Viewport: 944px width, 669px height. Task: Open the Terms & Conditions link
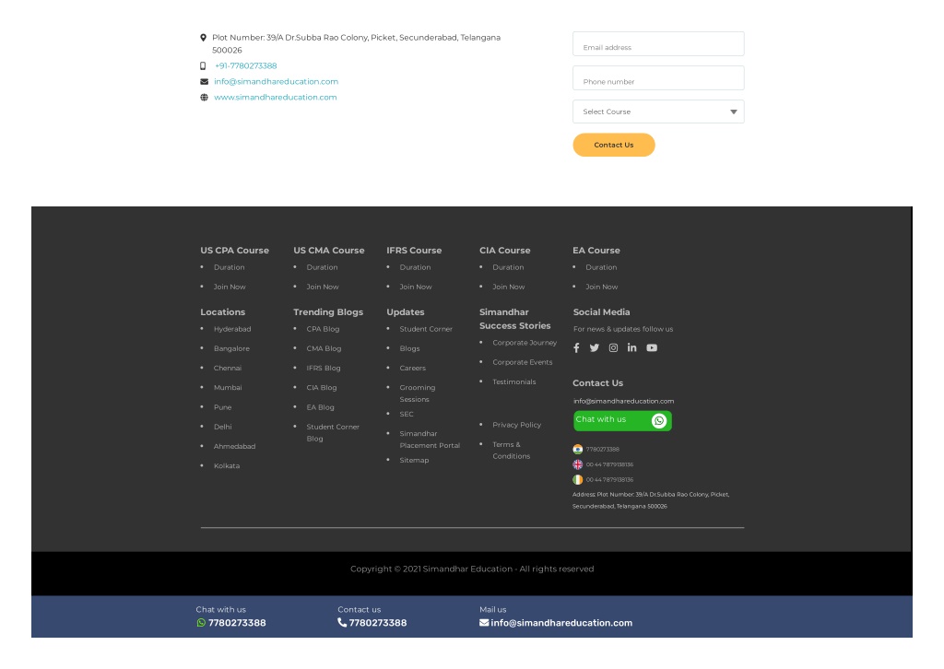pyautogui.click(x=511, y=450)
